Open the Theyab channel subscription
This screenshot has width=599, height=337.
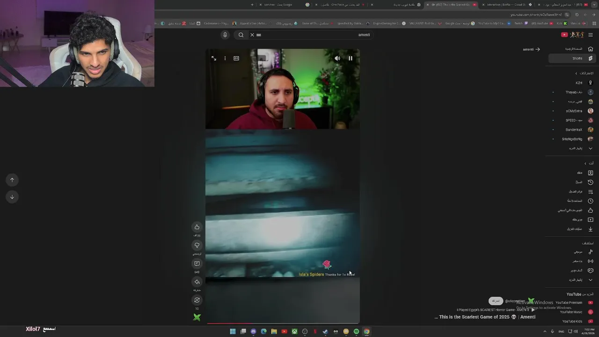[x=572, y=92]
